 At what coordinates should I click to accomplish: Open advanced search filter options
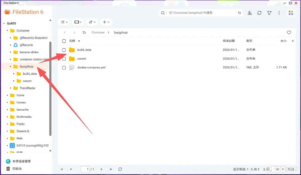click(x=239, y=13)
